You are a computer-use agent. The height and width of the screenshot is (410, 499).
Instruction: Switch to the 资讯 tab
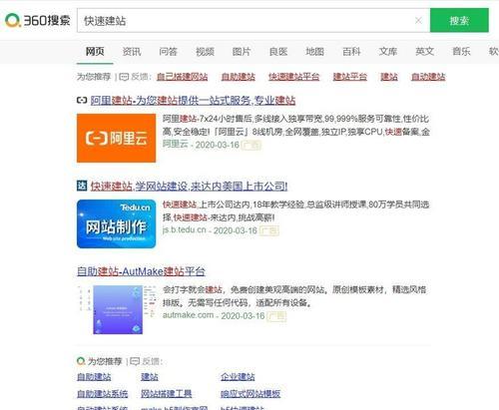[132, 52]
